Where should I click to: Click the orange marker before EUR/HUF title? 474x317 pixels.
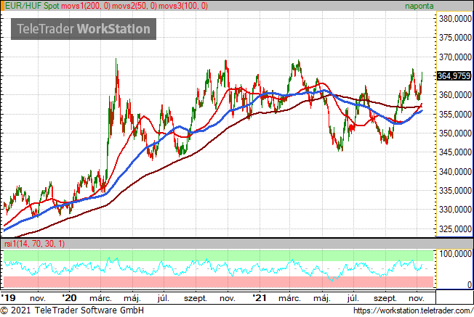(x=2, y=6)
